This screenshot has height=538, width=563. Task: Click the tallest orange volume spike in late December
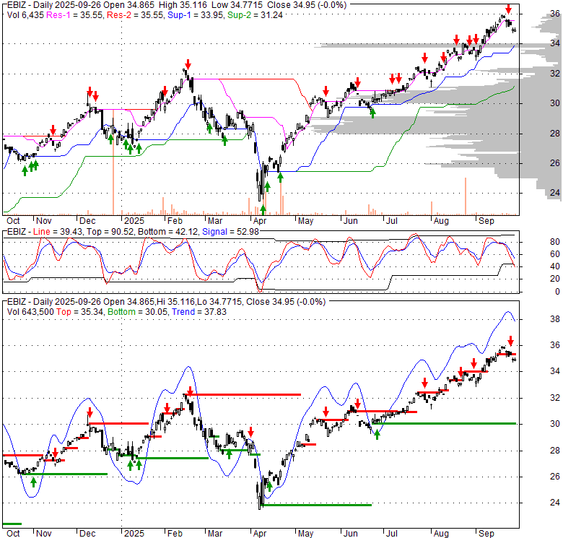[113, 162]
